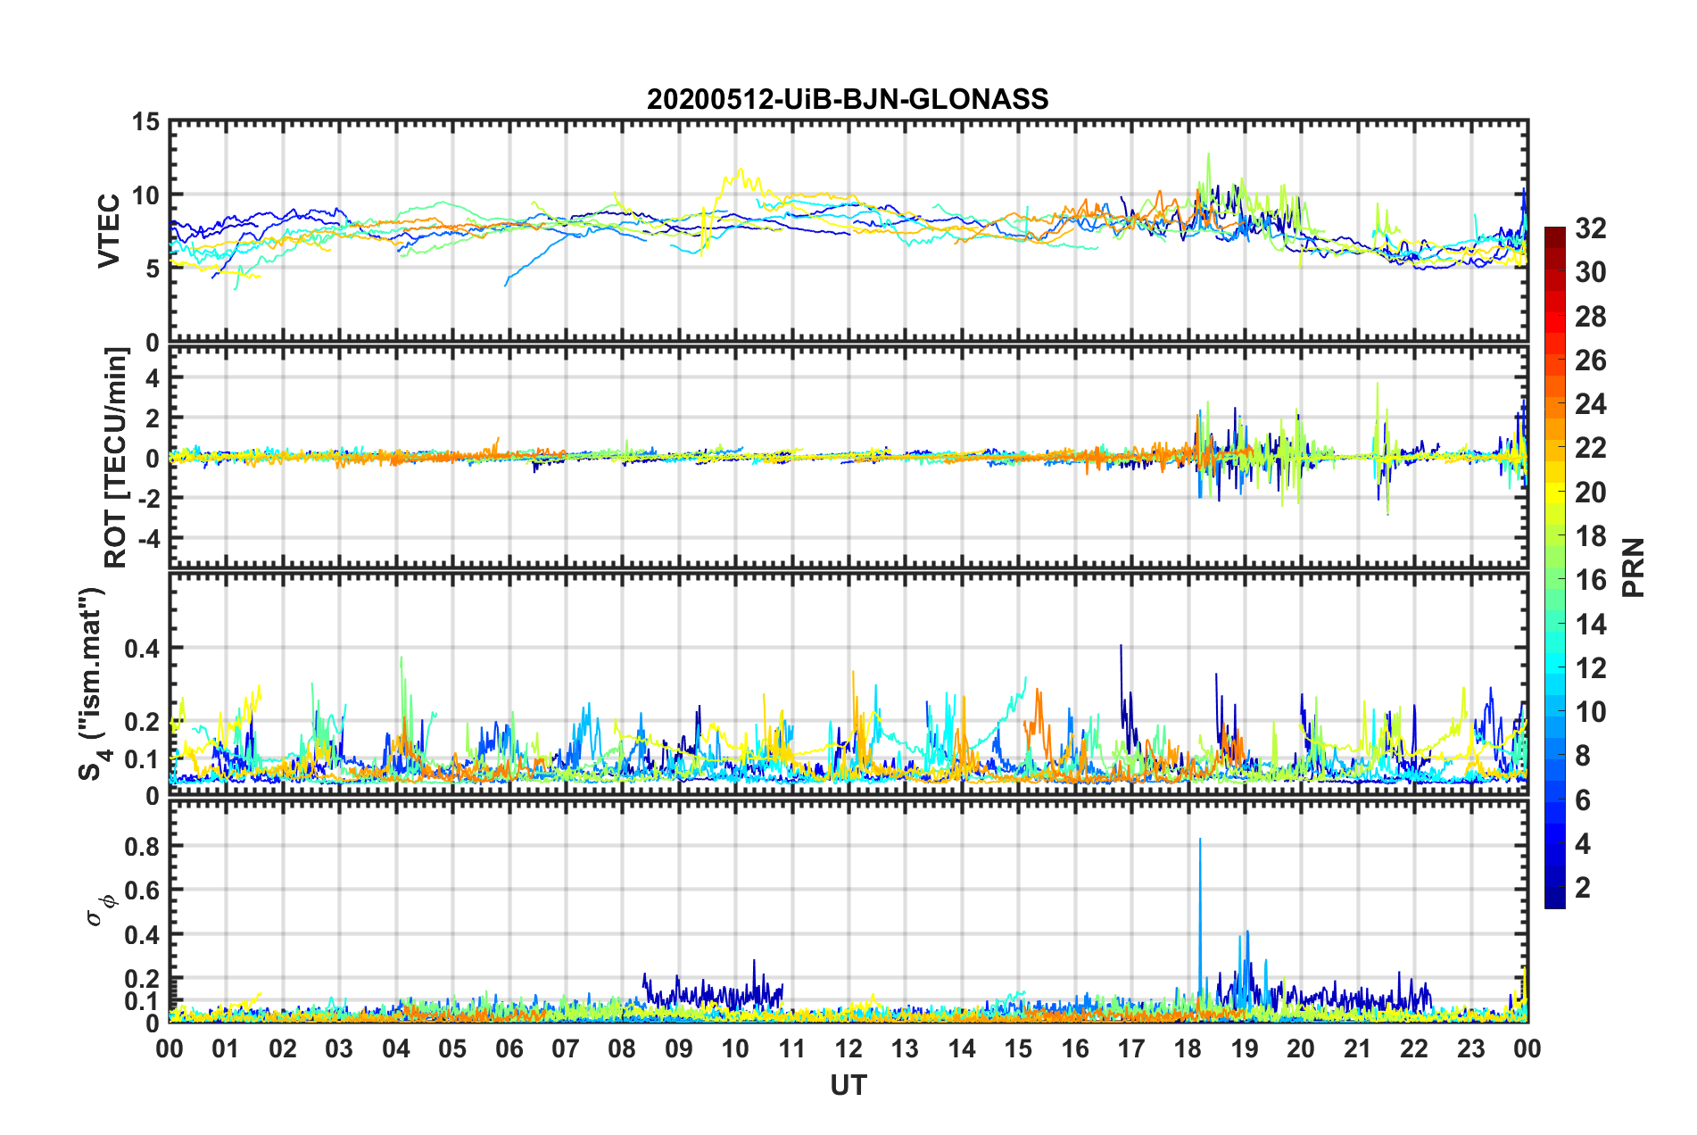Click colorbar tick value 14

(x=1590, y=625)
